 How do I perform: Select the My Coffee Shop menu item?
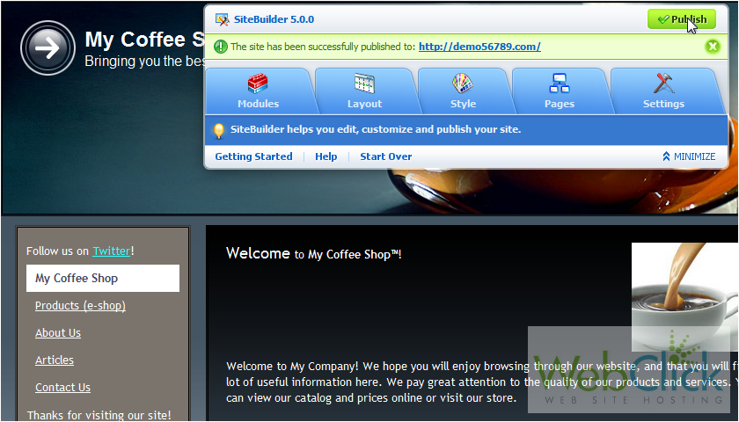point(103,279)
